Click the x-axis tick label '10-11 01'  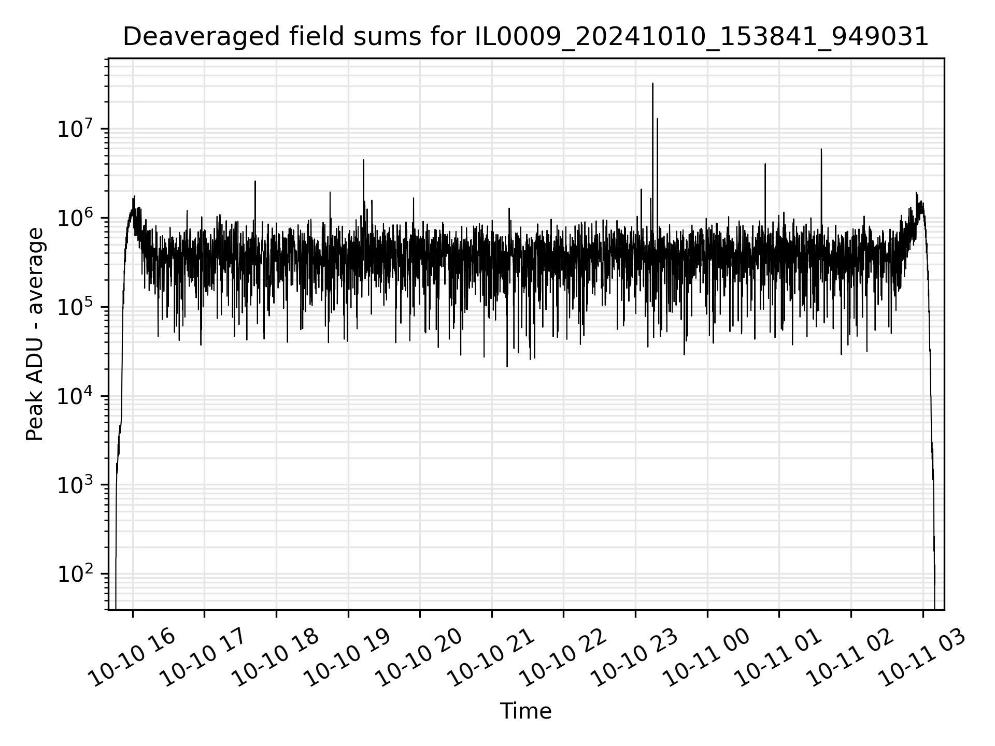tap(778, 658)
